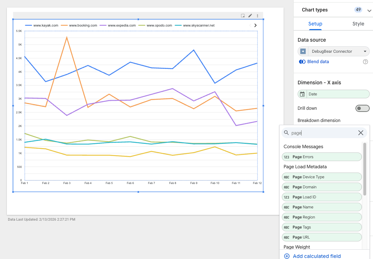
Task: Click the Blend data icon
Action: tap(302, 62)
